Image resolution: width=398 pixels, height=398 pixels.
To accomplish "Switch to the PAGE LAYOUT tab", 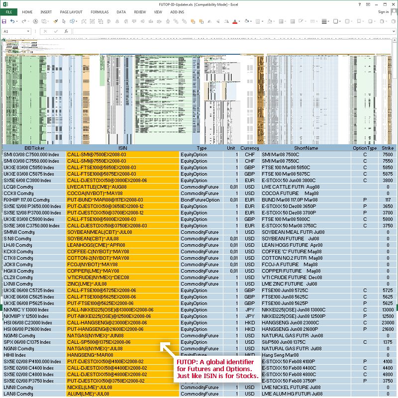I will click(x=71, y=12).
